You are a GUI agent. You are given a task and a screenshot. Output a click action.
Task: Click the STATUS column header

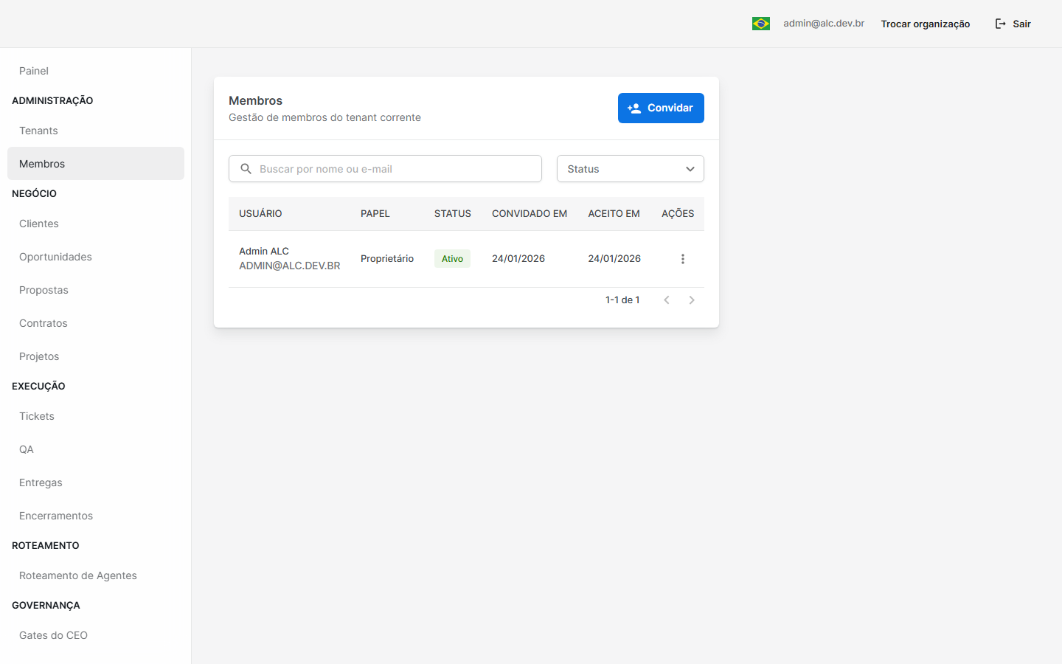click(453, 214)
